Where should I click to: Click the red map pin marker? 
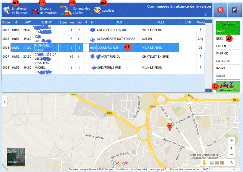(170, 128)
